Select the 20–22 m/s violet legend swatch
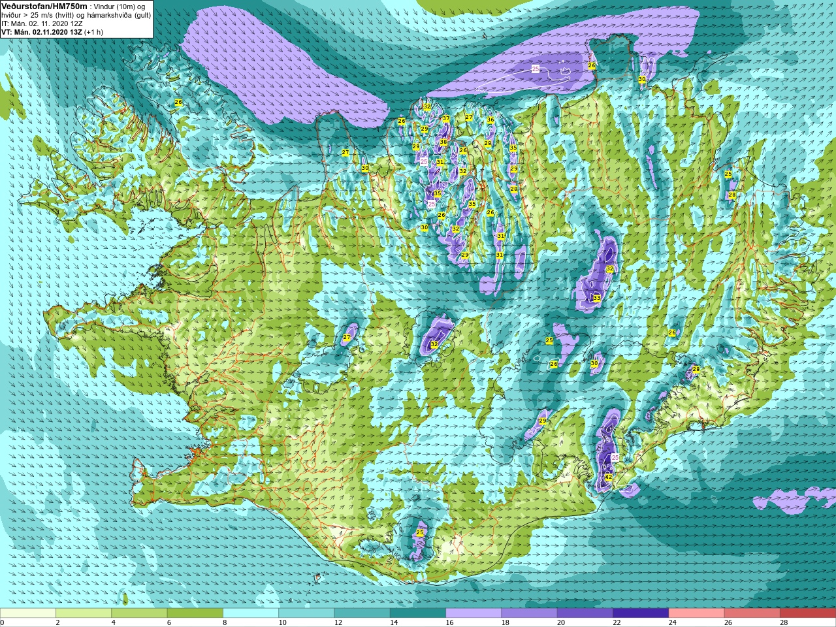 tap(585, 613)
